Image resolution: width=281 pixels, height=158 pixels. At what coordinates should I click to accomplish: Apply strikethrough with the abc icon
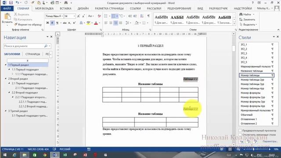(x=65, y=23)
